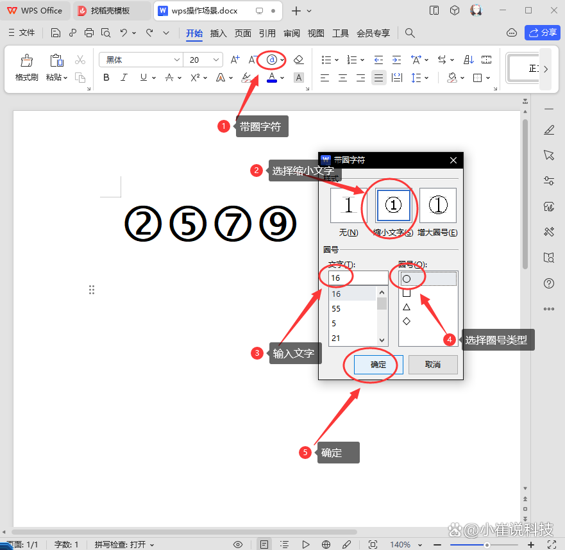Select center alignment button
This screenshot has width=565, height=550.
(342, 78)
